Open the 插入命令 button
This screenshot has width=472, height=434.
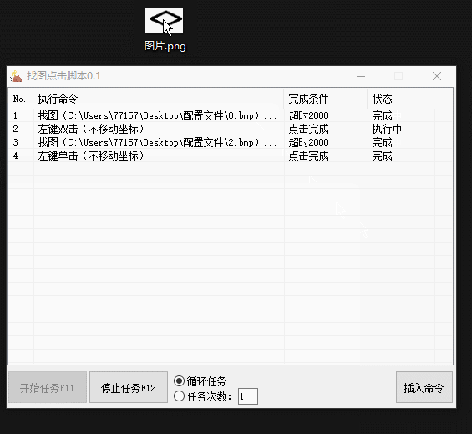[424, 387]
